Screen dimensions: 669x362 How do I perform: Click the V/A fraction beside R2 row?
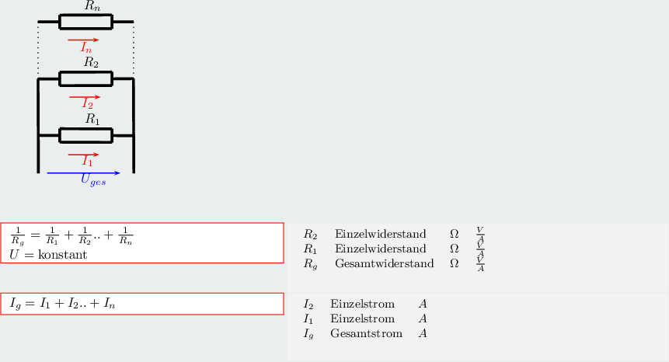(480, 234)
